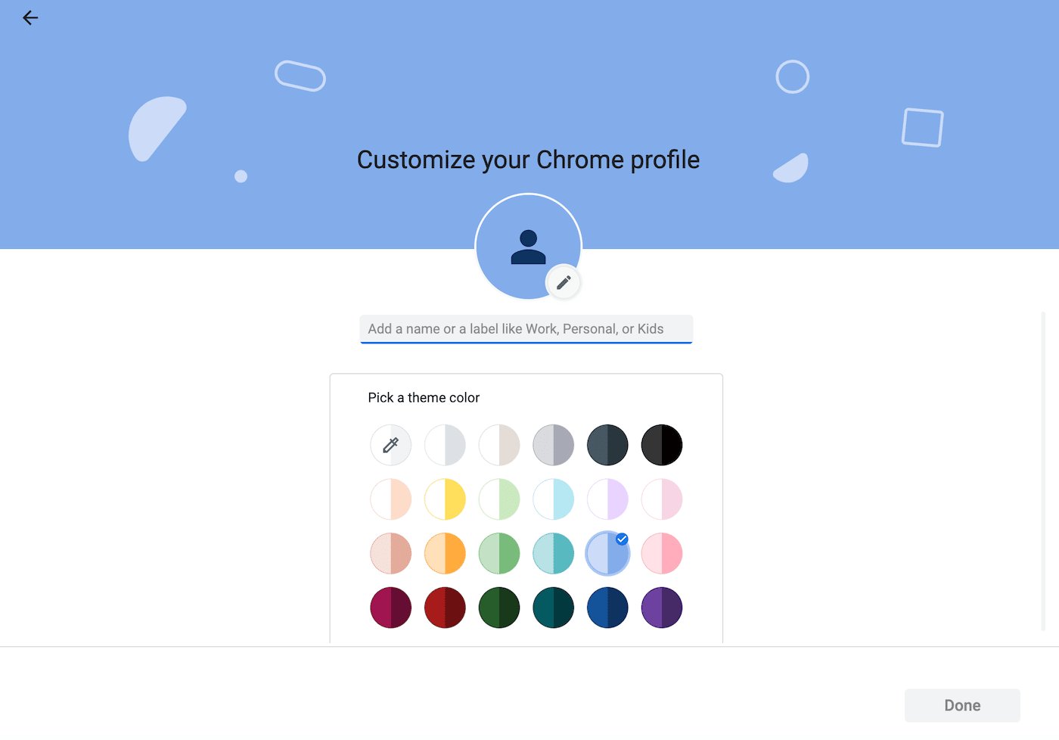Select the navy blue theme color
This screenshot has height=740, width=1059.
(607, 608)
